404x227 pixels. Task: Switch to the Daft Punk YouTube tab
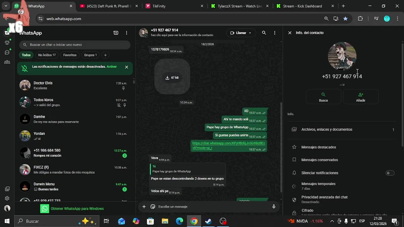(109, 6)
